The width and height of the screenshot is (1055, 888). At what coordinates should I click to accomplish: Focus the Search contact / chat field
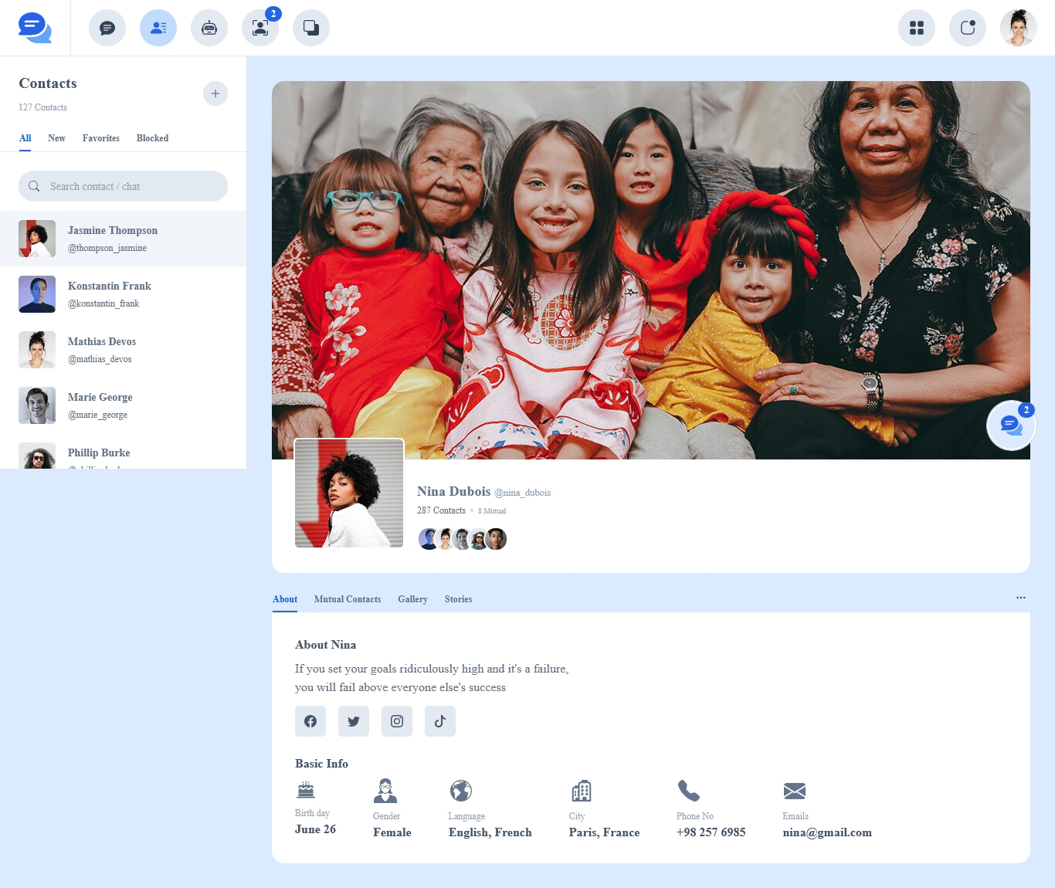(x=123, y=186)
